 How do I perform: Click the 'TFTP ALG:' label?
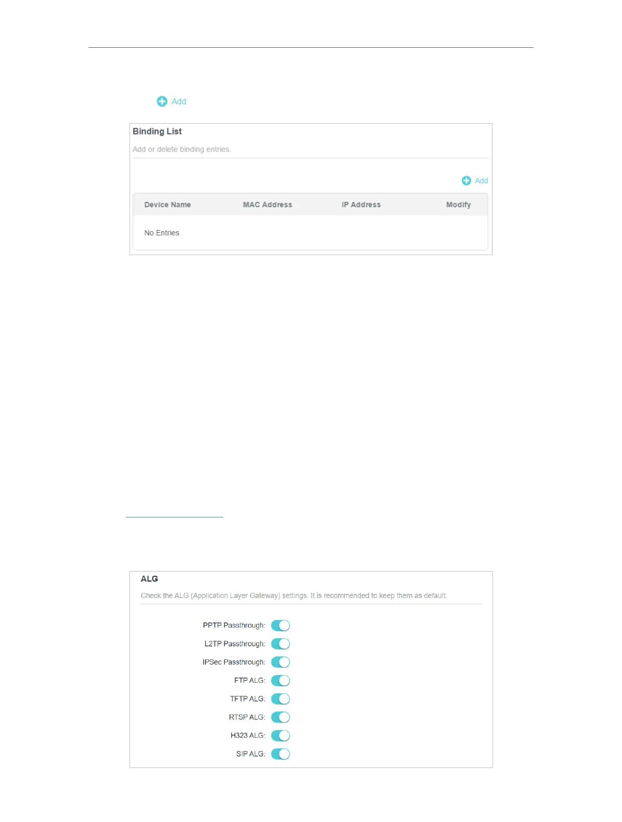click(x=248, y=699)
